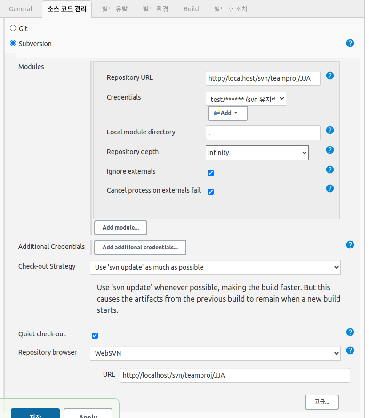Disable Quiet check-out checkbox

coord(95,335)
